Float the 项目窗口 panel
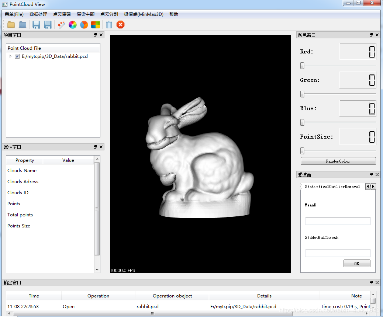 pos(95,35)
